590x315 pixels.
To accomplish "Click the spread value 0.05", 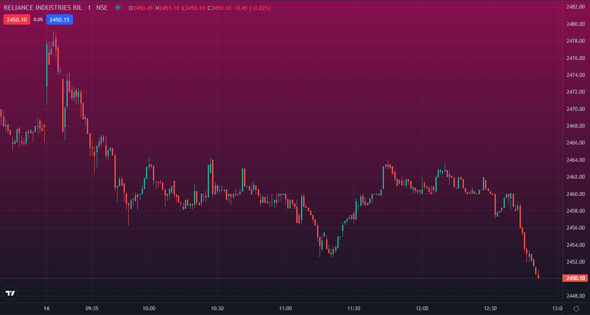I will point(38,19).
